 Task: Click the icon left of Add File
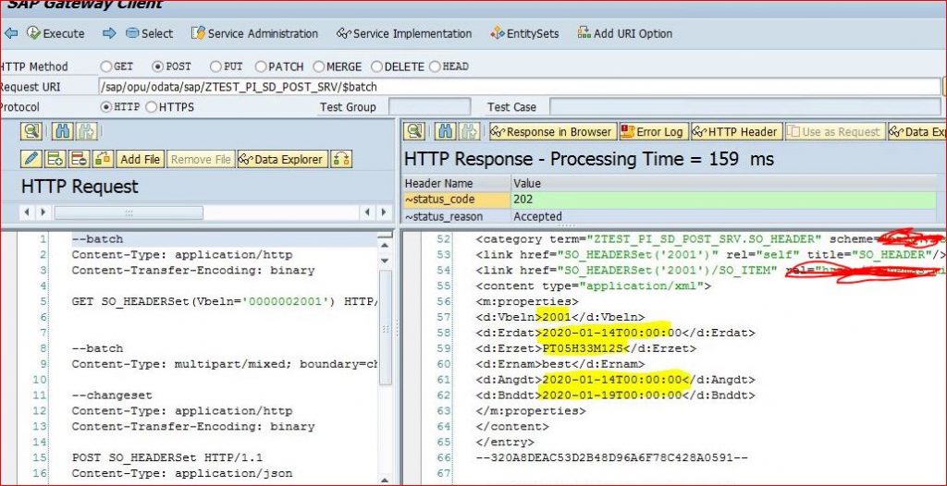(103, 160)
